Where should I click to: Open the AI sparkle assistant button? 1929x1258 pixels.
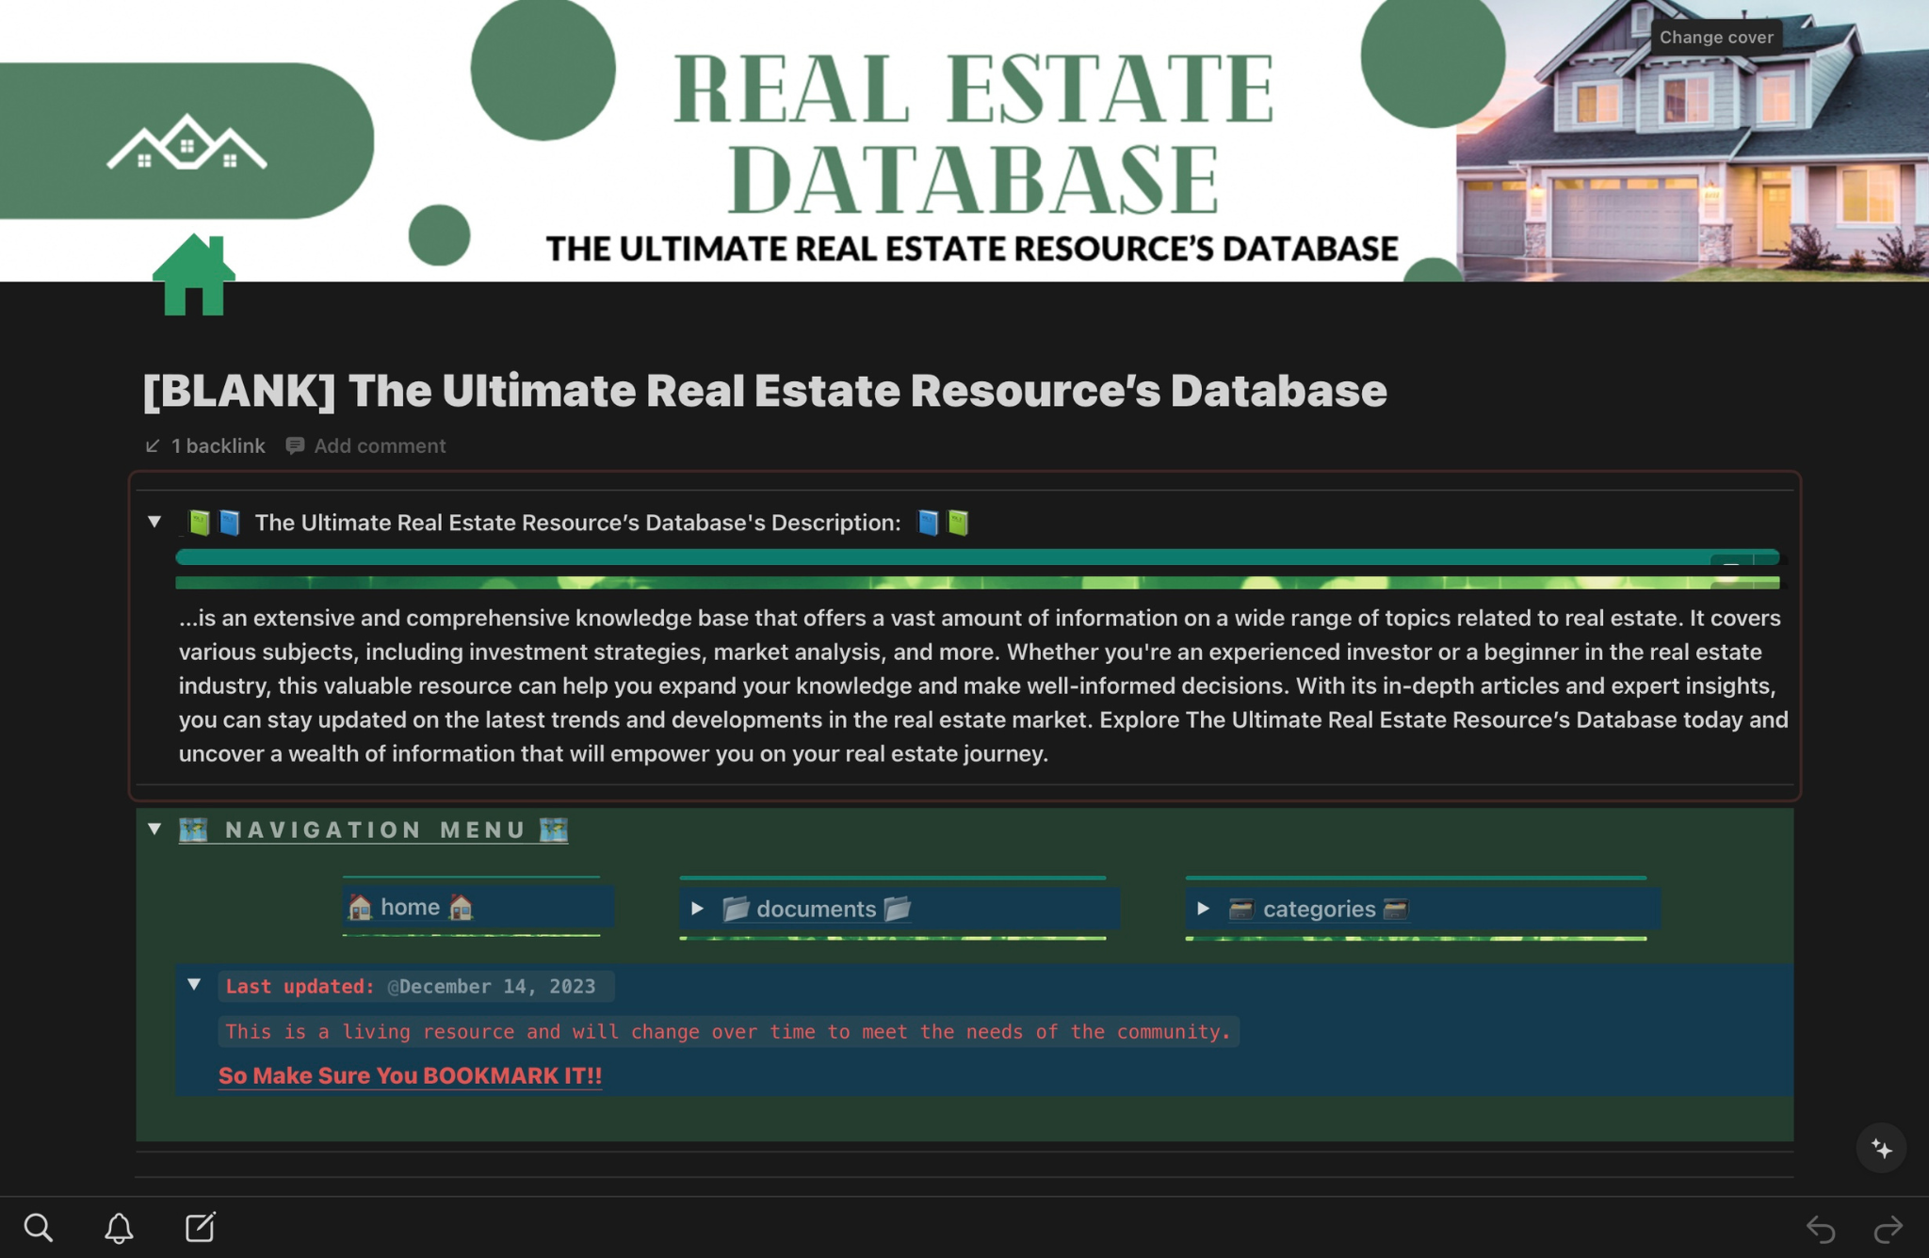click(x=1881, y=1149)
